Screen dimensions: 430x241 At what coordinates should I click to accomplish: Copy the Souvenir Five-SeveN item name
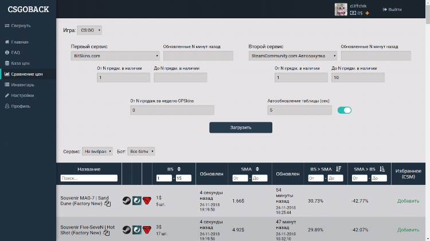coord(107,233)
